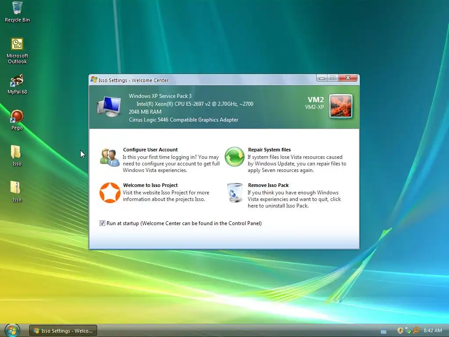Viewport: 449px width, 337px height.
Task: Click the keyboard language bar icon
Action: (384, 332)
